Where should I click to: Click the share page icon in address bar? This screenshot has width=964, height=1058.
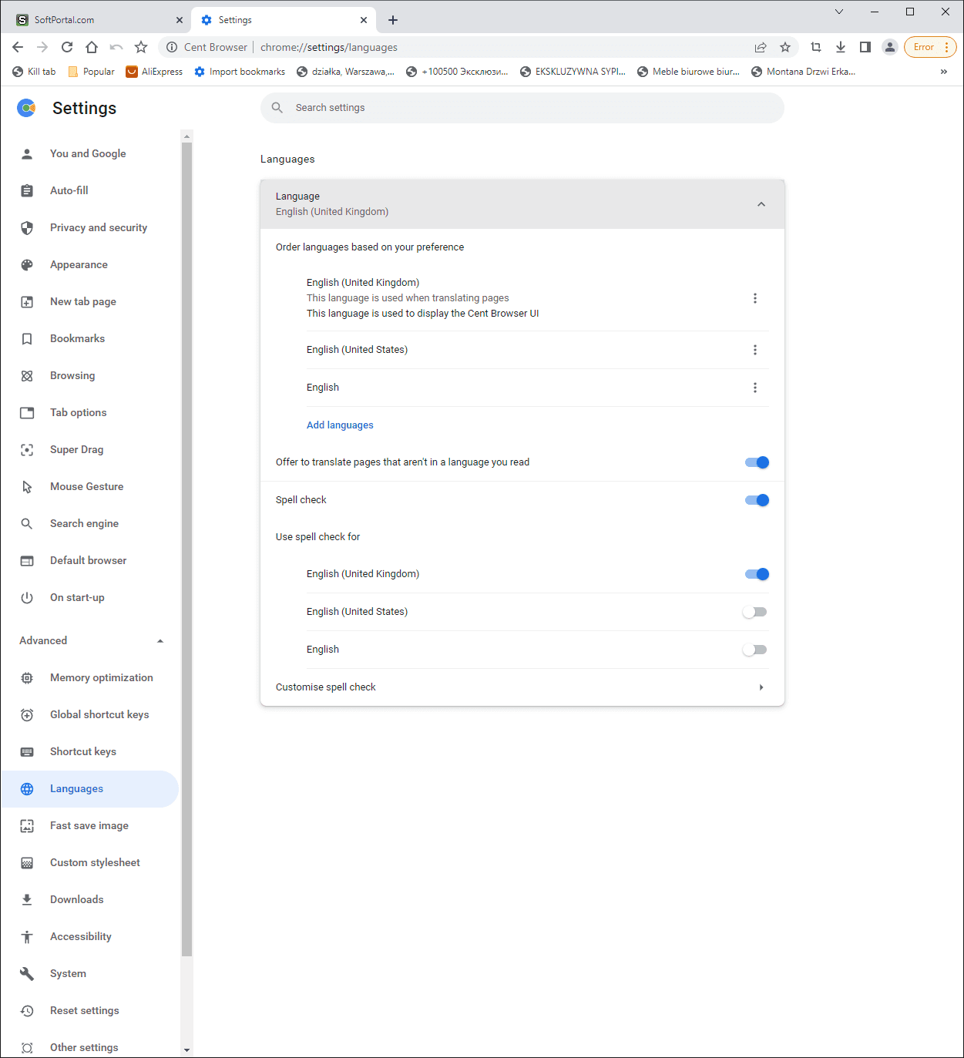(761, 47)
